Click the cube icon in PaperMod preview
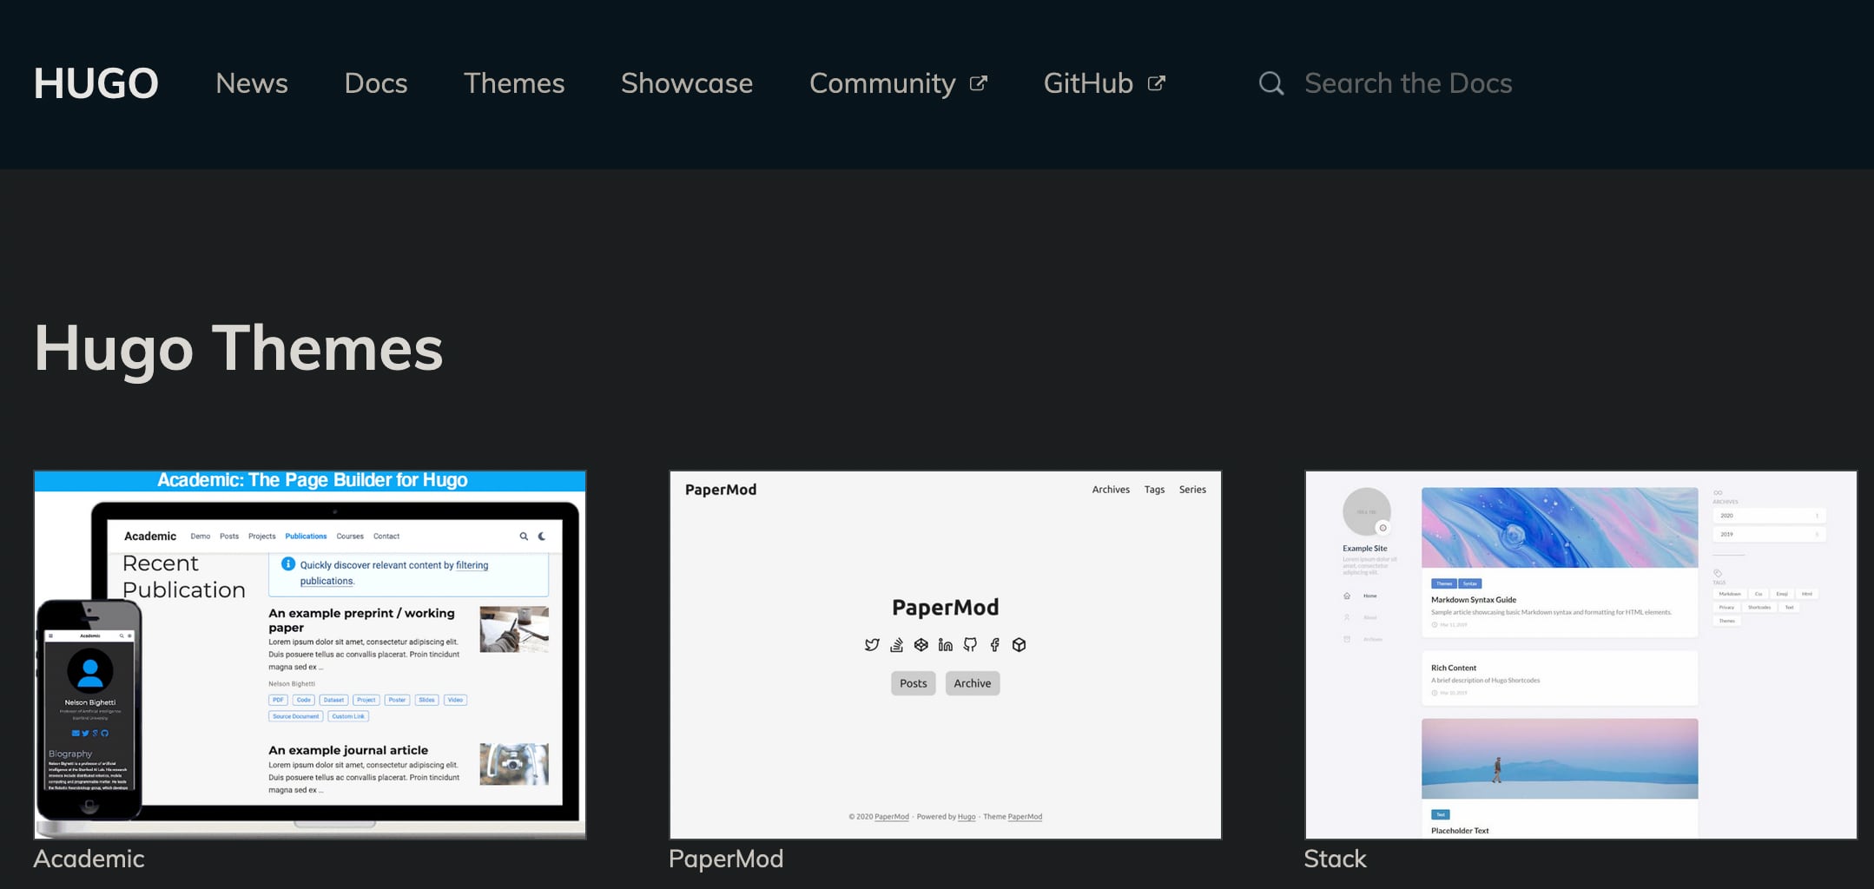 point(1019,645)
